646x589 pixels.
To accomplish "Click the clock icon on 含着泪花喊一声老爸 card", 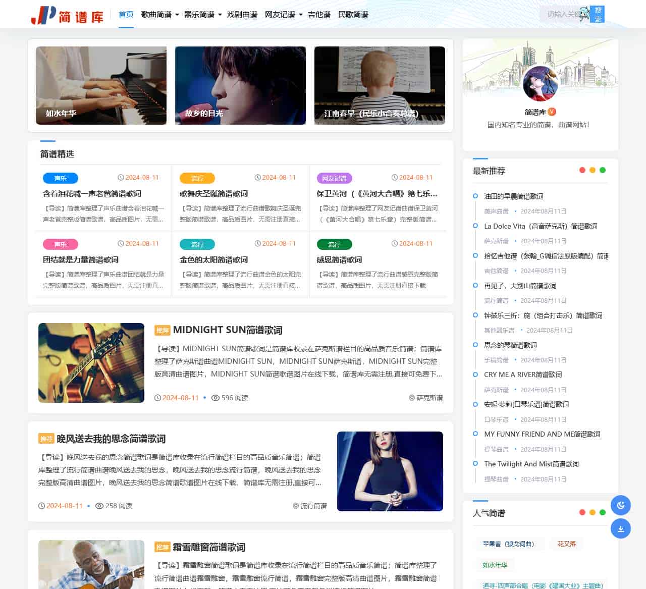I will point(121,178).
